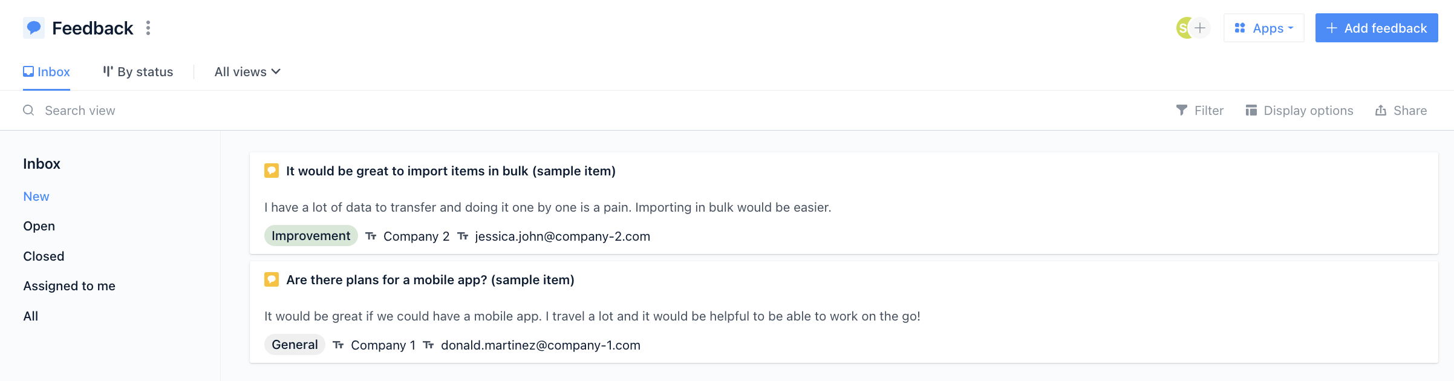
Task: Select New in the Inbox sidebar
Action: coord(36,197)
